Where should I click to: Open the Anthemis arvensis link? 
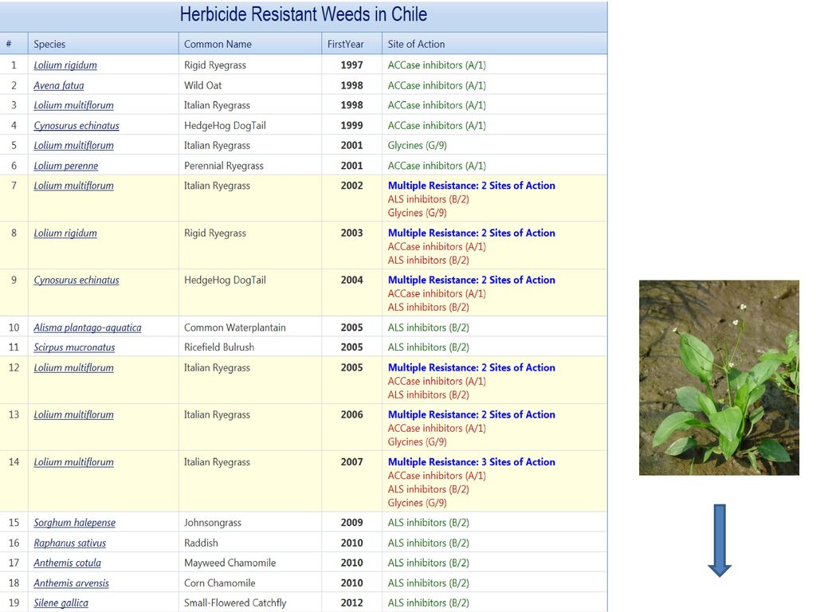coord(71,583)
